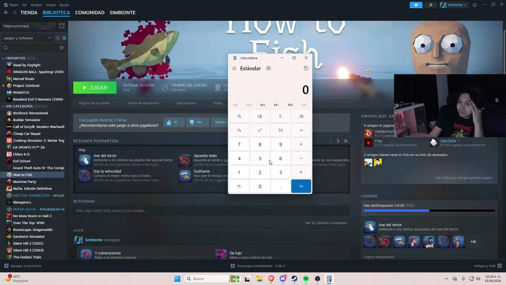Click the CE key in Calculator

pos(260,116)
